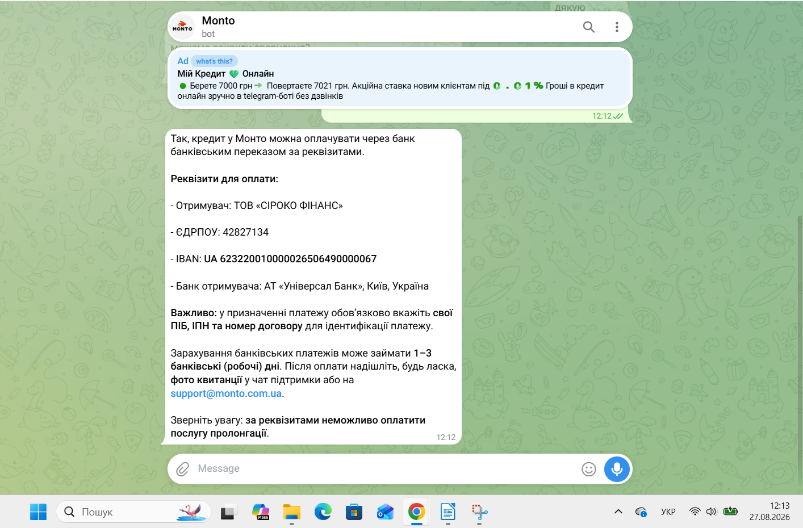This screenshot has width=803, height=528.
Task: Switch to Google Chrome on the taskbar
Action: (x=416, y=512)
